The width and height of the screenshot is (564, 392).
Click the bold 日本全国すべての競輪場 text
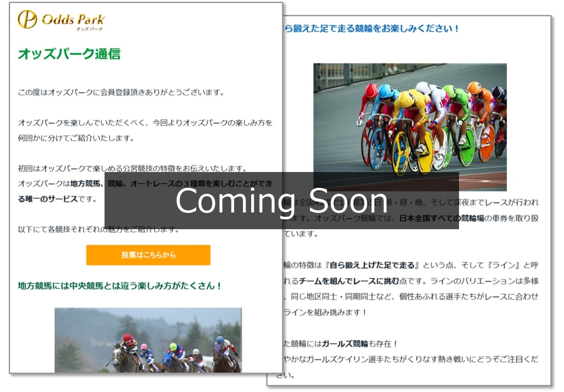tap(441, 218)
